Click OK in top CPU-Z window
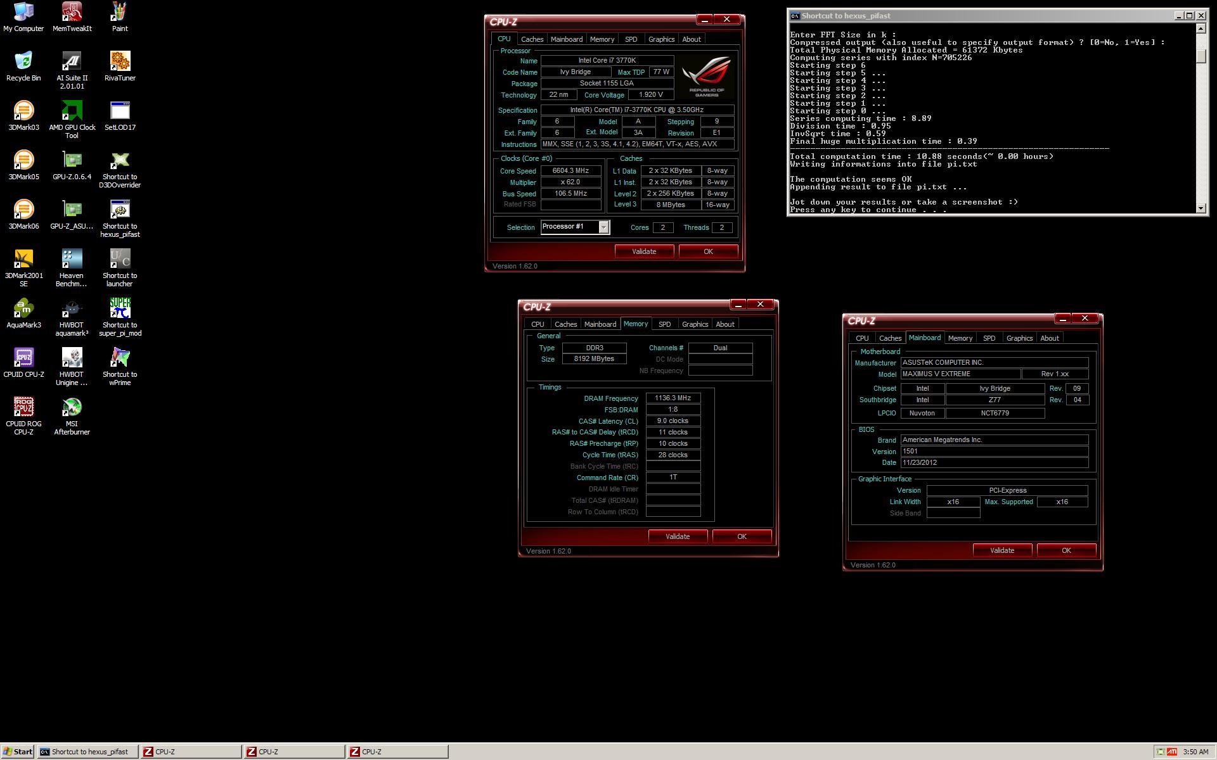 (x=708, y=251)
